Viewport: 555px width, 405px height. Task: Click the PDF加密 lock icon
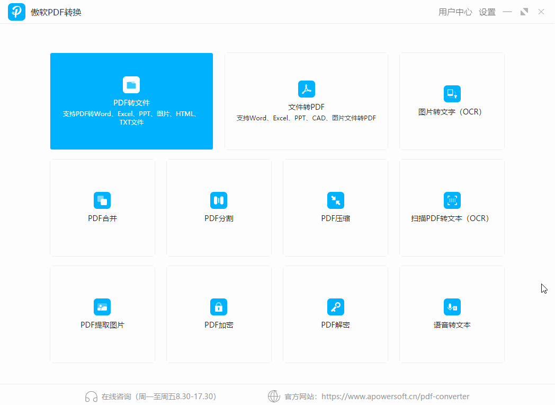[x=218, y=306]
